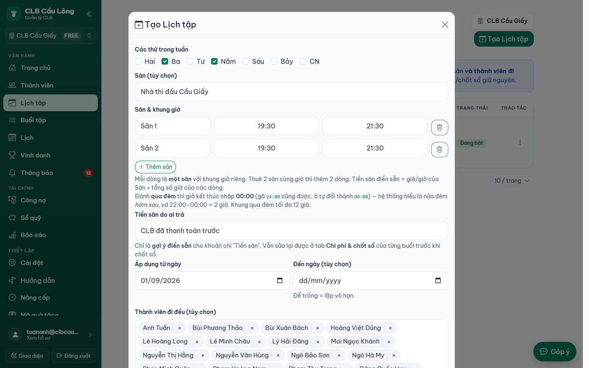
Task: Click the Thêm sân button
Action: [x=155, y=167]
